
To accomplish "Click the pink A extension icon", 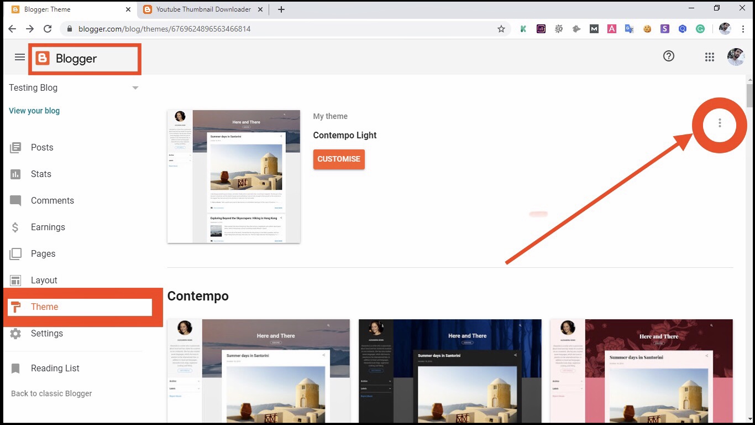I will (x=612, y=29).
